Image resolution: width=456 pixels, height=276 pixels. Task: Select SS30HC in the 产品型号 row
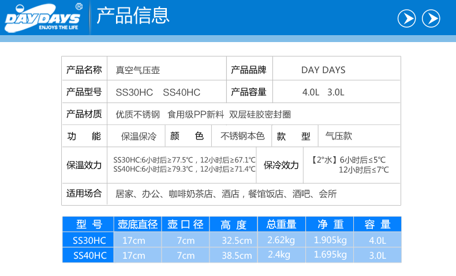[x=134, y=92]
